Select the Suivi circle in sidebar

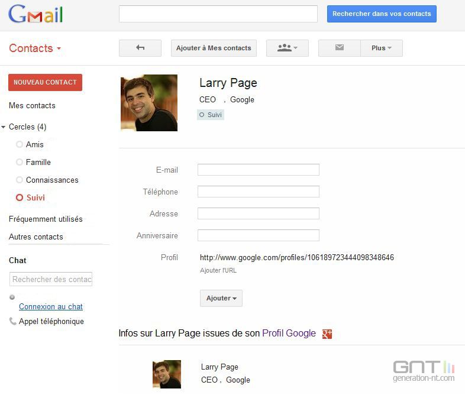coord(35,197)
